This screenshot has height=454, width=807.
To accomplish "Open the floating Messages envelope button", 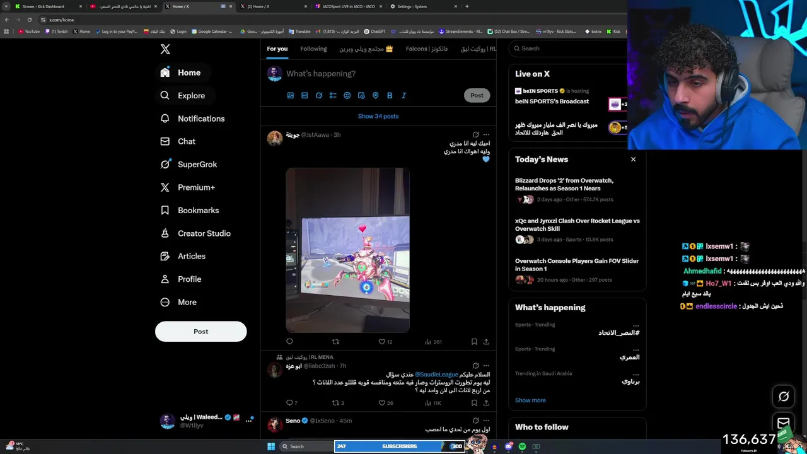I will 784,423.
